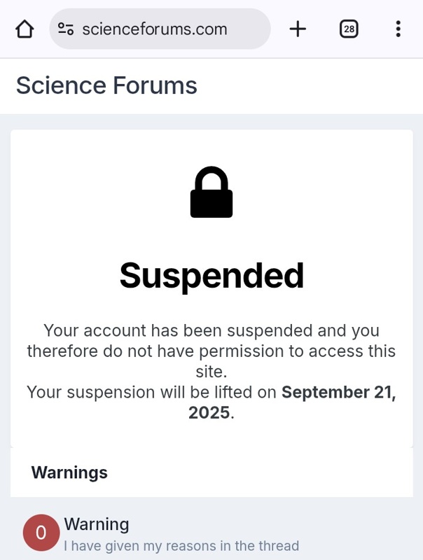423x560 pixels.
Task: Go to Science Forums header title
Action: (x=106, y=85)
